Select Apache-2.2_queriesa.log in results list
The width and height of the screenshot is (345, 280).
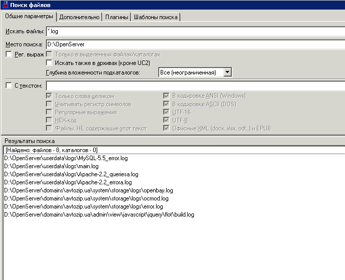71,174
